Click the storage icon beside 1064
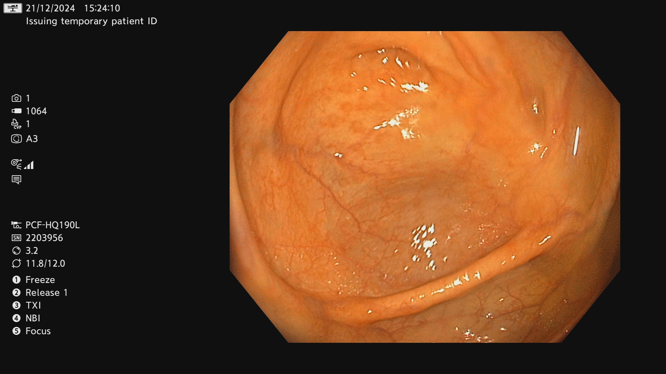This screenshot has width=666, height=374. coord(16,111)
